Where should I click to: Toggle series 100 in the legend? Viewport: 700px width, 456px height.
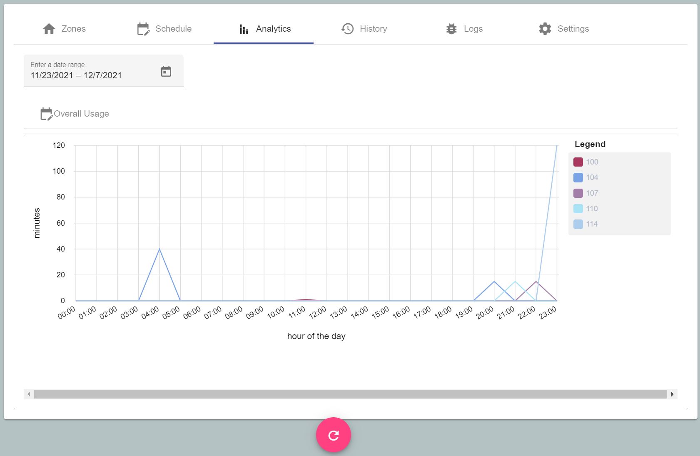point(585,162)
